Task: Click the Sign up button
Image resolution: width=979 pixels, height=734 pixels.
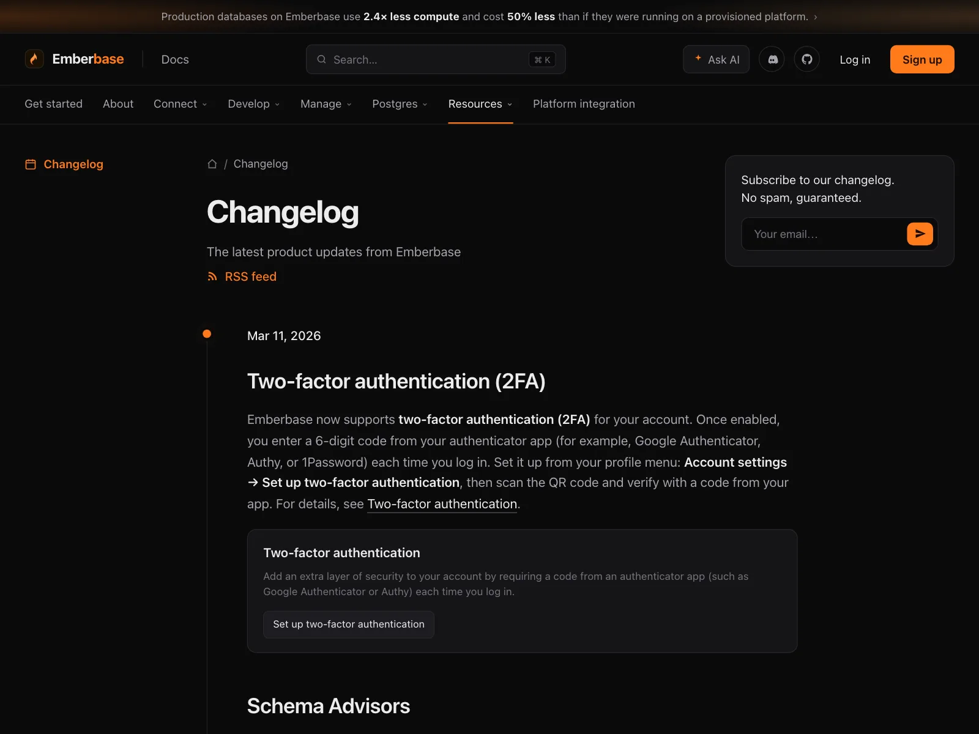Action: (922, 59)
